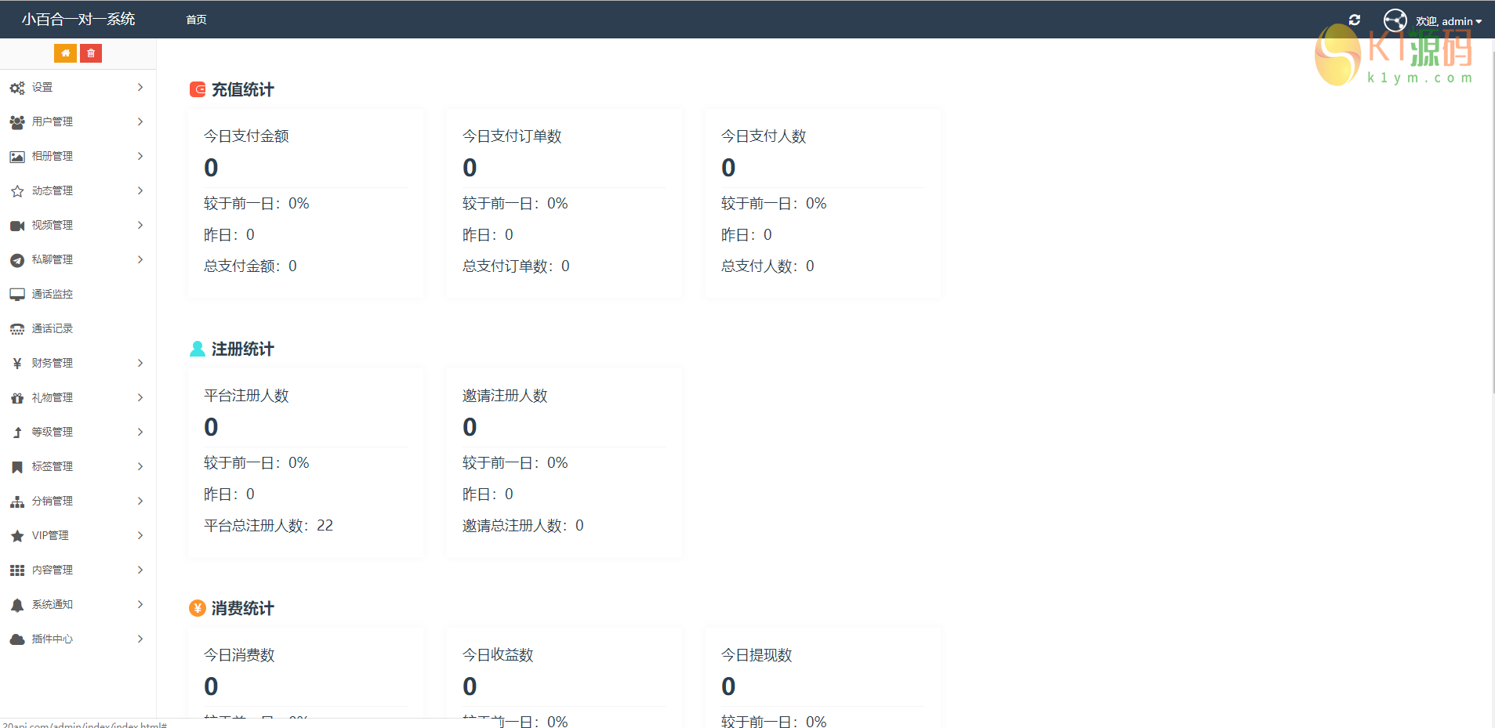Click the 今日支付人数 card title

click(764, 136)
